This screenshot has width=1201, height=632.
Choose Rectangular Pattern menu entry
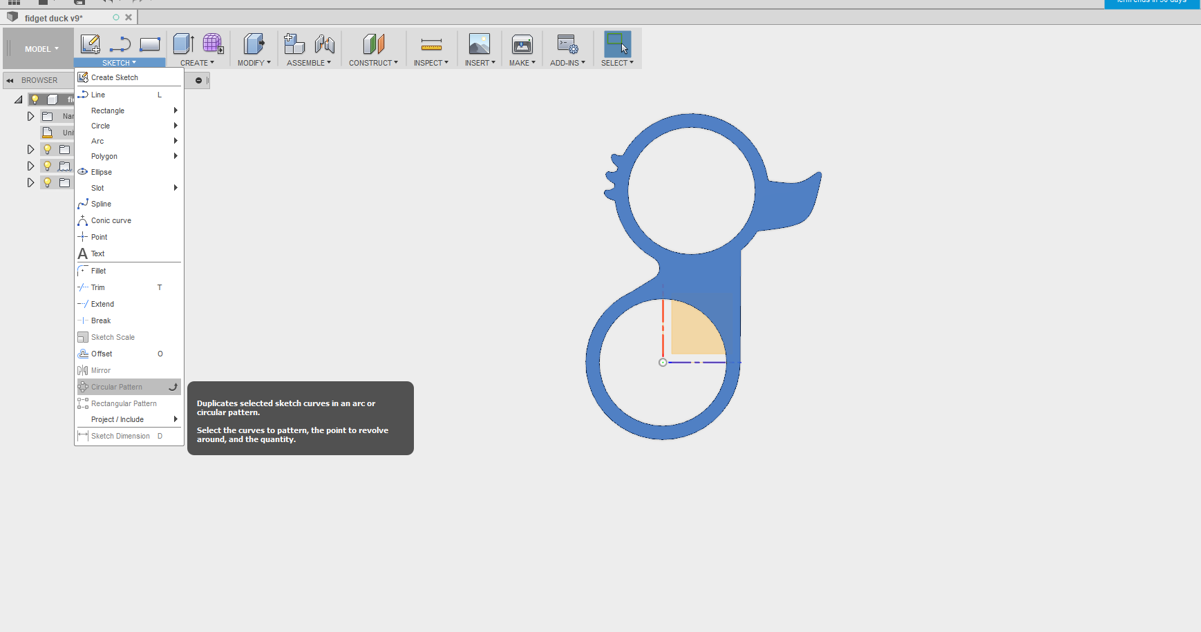click(x=129, y=403)
